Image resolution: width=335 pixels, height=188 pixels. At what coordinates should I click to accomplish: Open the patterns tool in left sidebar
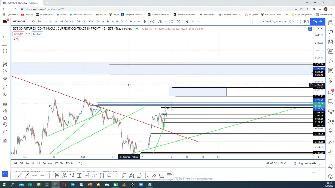[x=5, y=64]
